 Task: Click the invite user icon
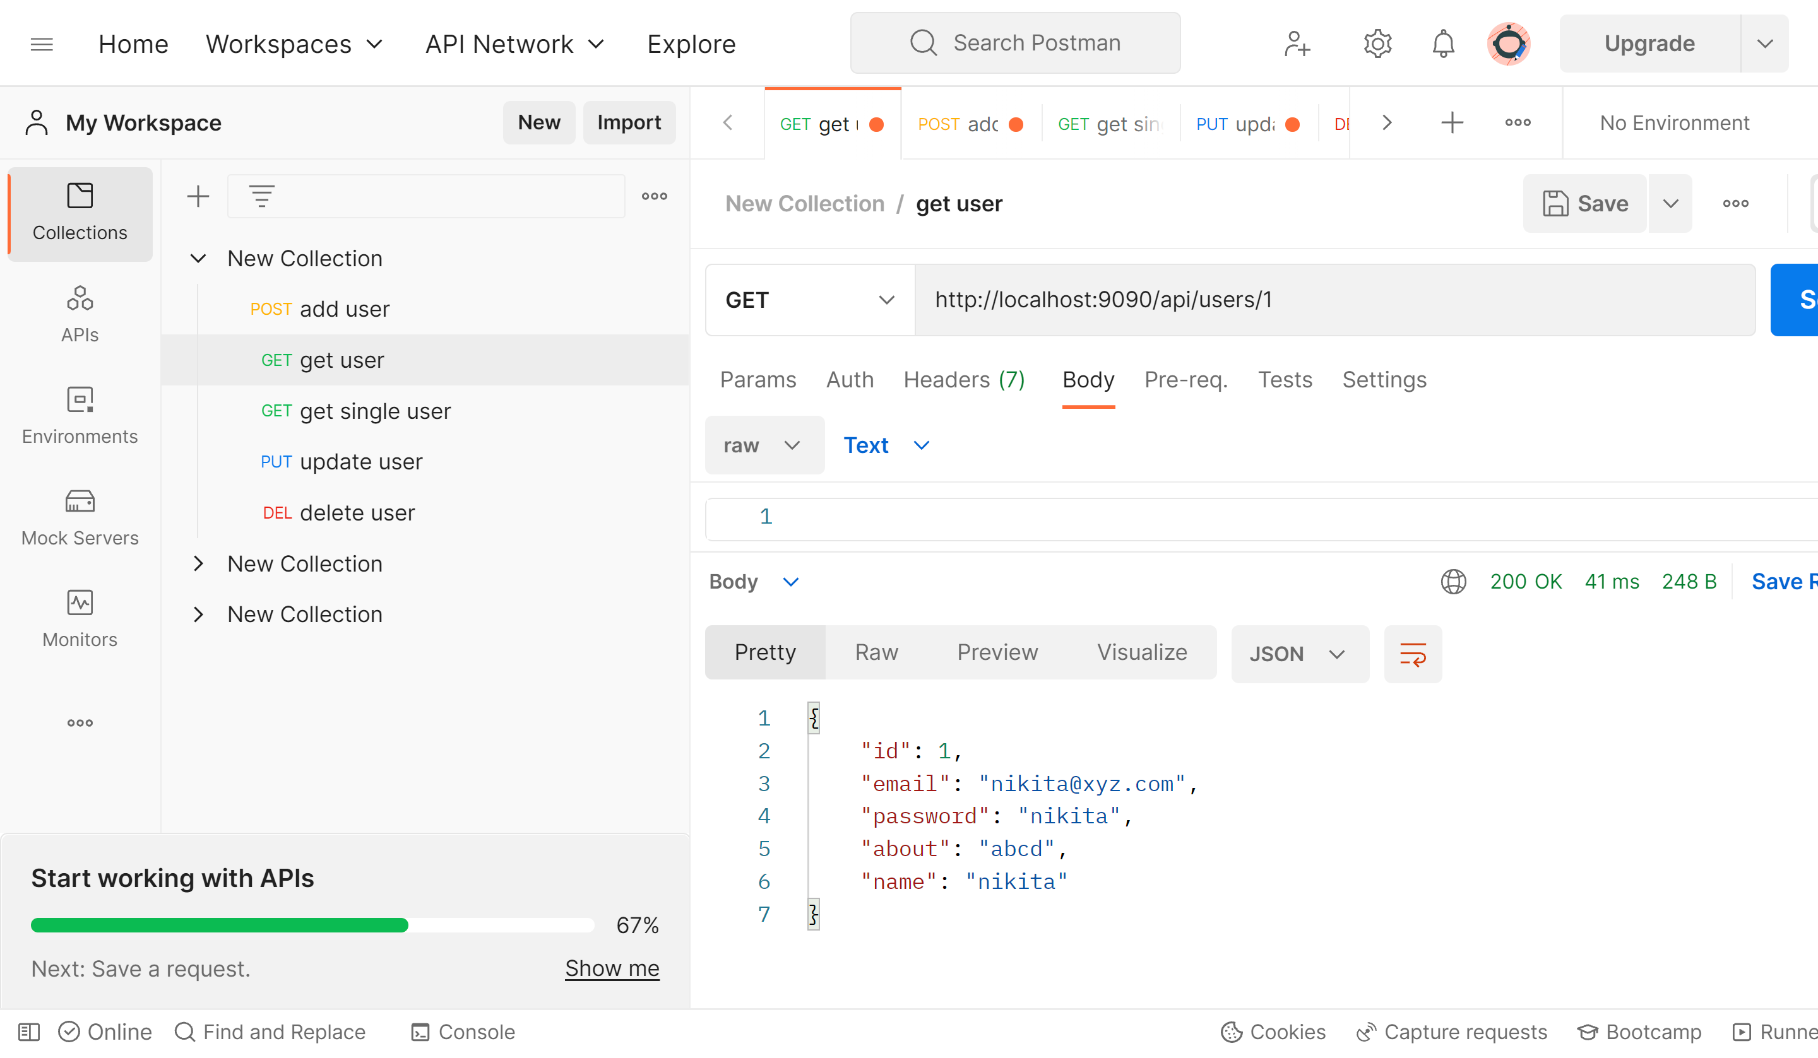pos(1297,44)
